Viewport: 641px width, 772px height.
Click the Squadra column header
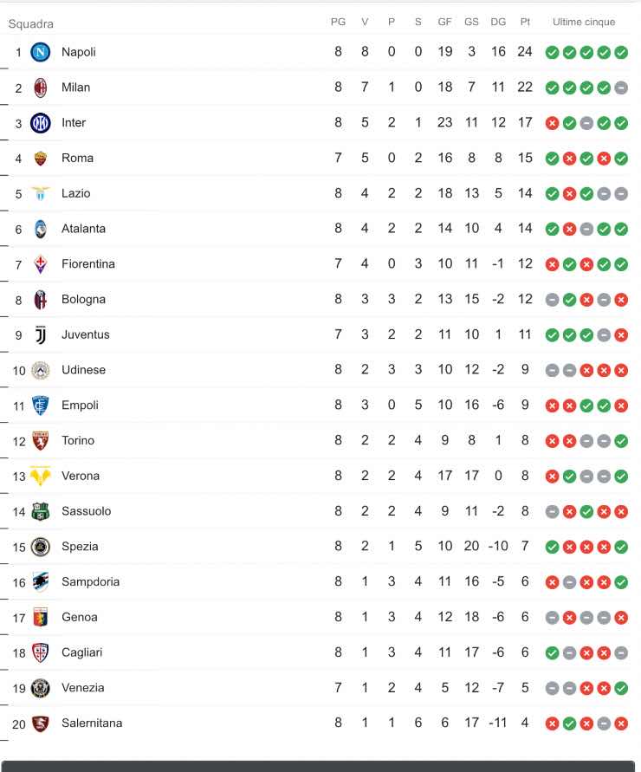point(30,24)
